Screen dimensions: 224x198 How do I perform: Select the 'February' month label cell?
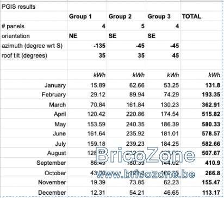click(x=34, y=95)
